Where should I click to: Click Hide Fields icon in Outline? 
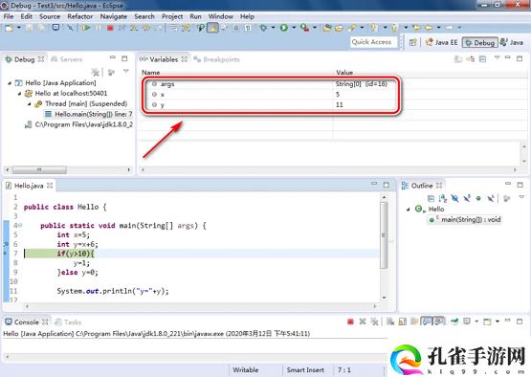(x=454, y=198)
